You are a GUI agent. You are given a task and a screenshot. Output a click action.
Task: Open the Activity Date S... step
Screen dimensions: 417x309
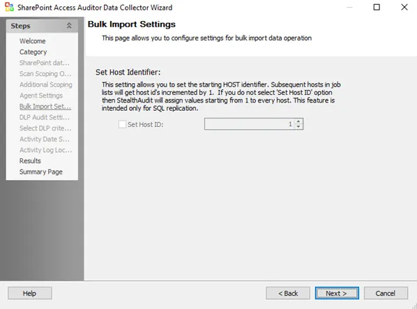coord(45,139)
